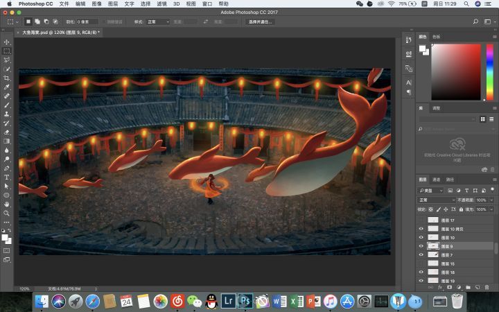The width and height of the screenshot is (499, 312).
Task: Select the Hand tool
Action: (7, 204)
